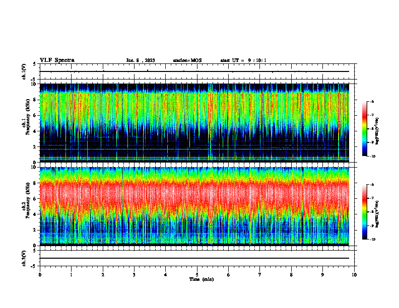Click the "ch.3(V)" waveform axis label

pos(24,258)
